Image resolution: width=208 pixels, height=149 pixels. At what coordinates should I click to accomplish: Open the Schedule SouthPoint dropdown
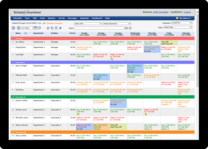coord(182,23)
